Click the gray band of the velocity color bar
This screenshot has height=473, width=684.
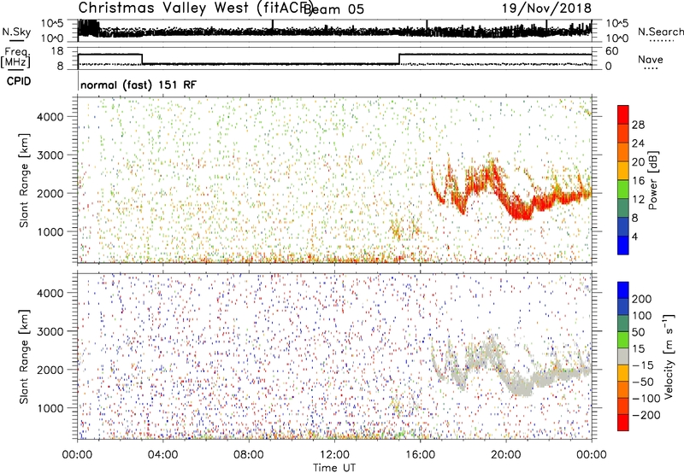(x=623, y=356)
